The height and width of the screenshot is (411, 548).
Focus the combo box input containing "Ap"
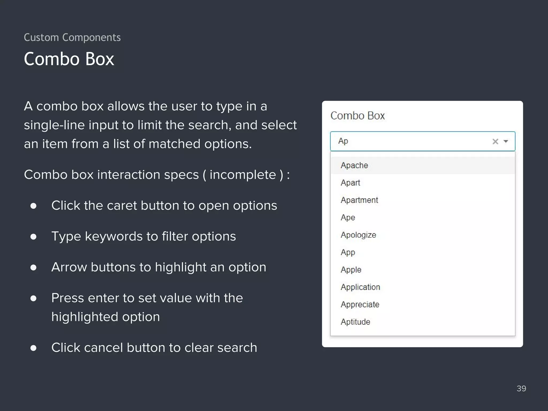pyautogui.click(x=423, y=141)
